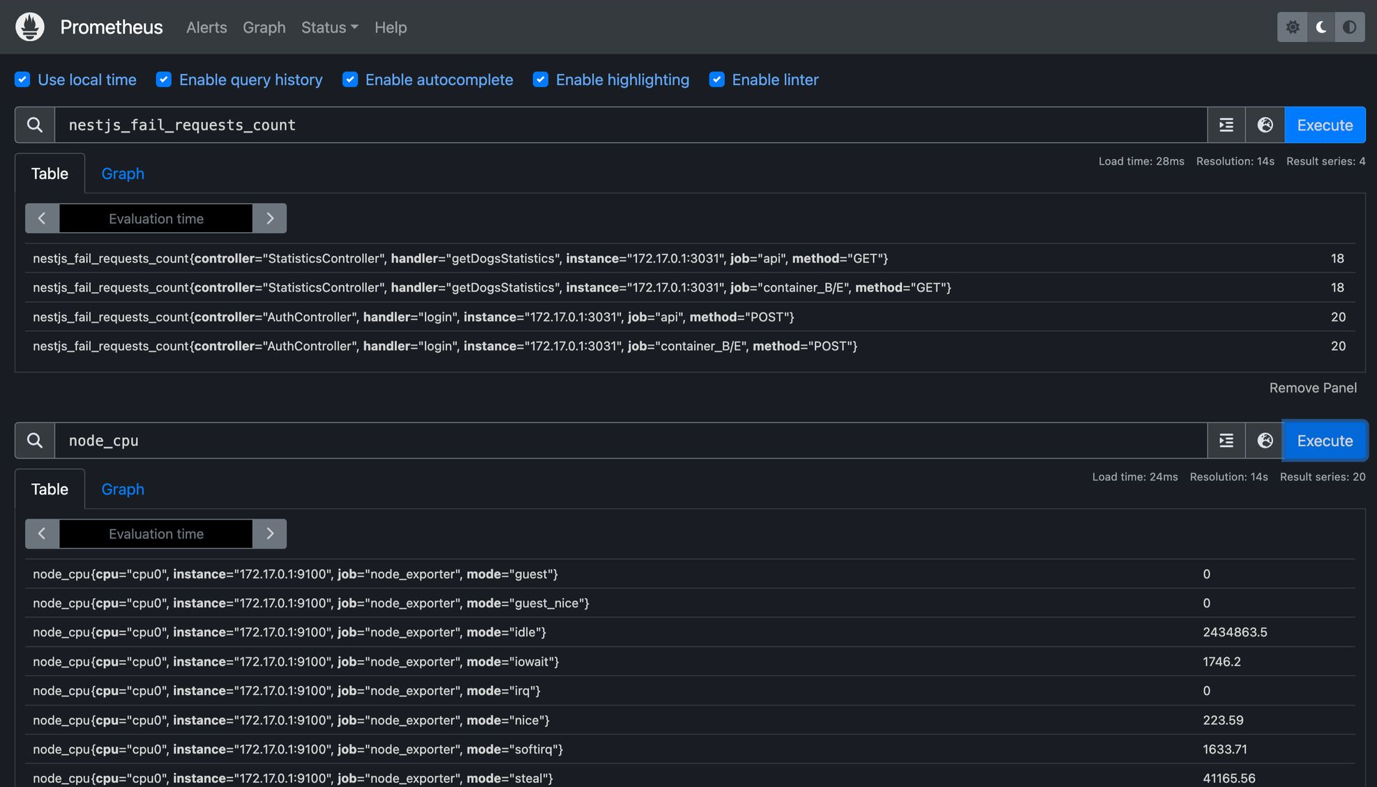This screenshot has height=787, width=1377.
Task: Select node_cpu series with mode="nice"
Action: (691, 720)
